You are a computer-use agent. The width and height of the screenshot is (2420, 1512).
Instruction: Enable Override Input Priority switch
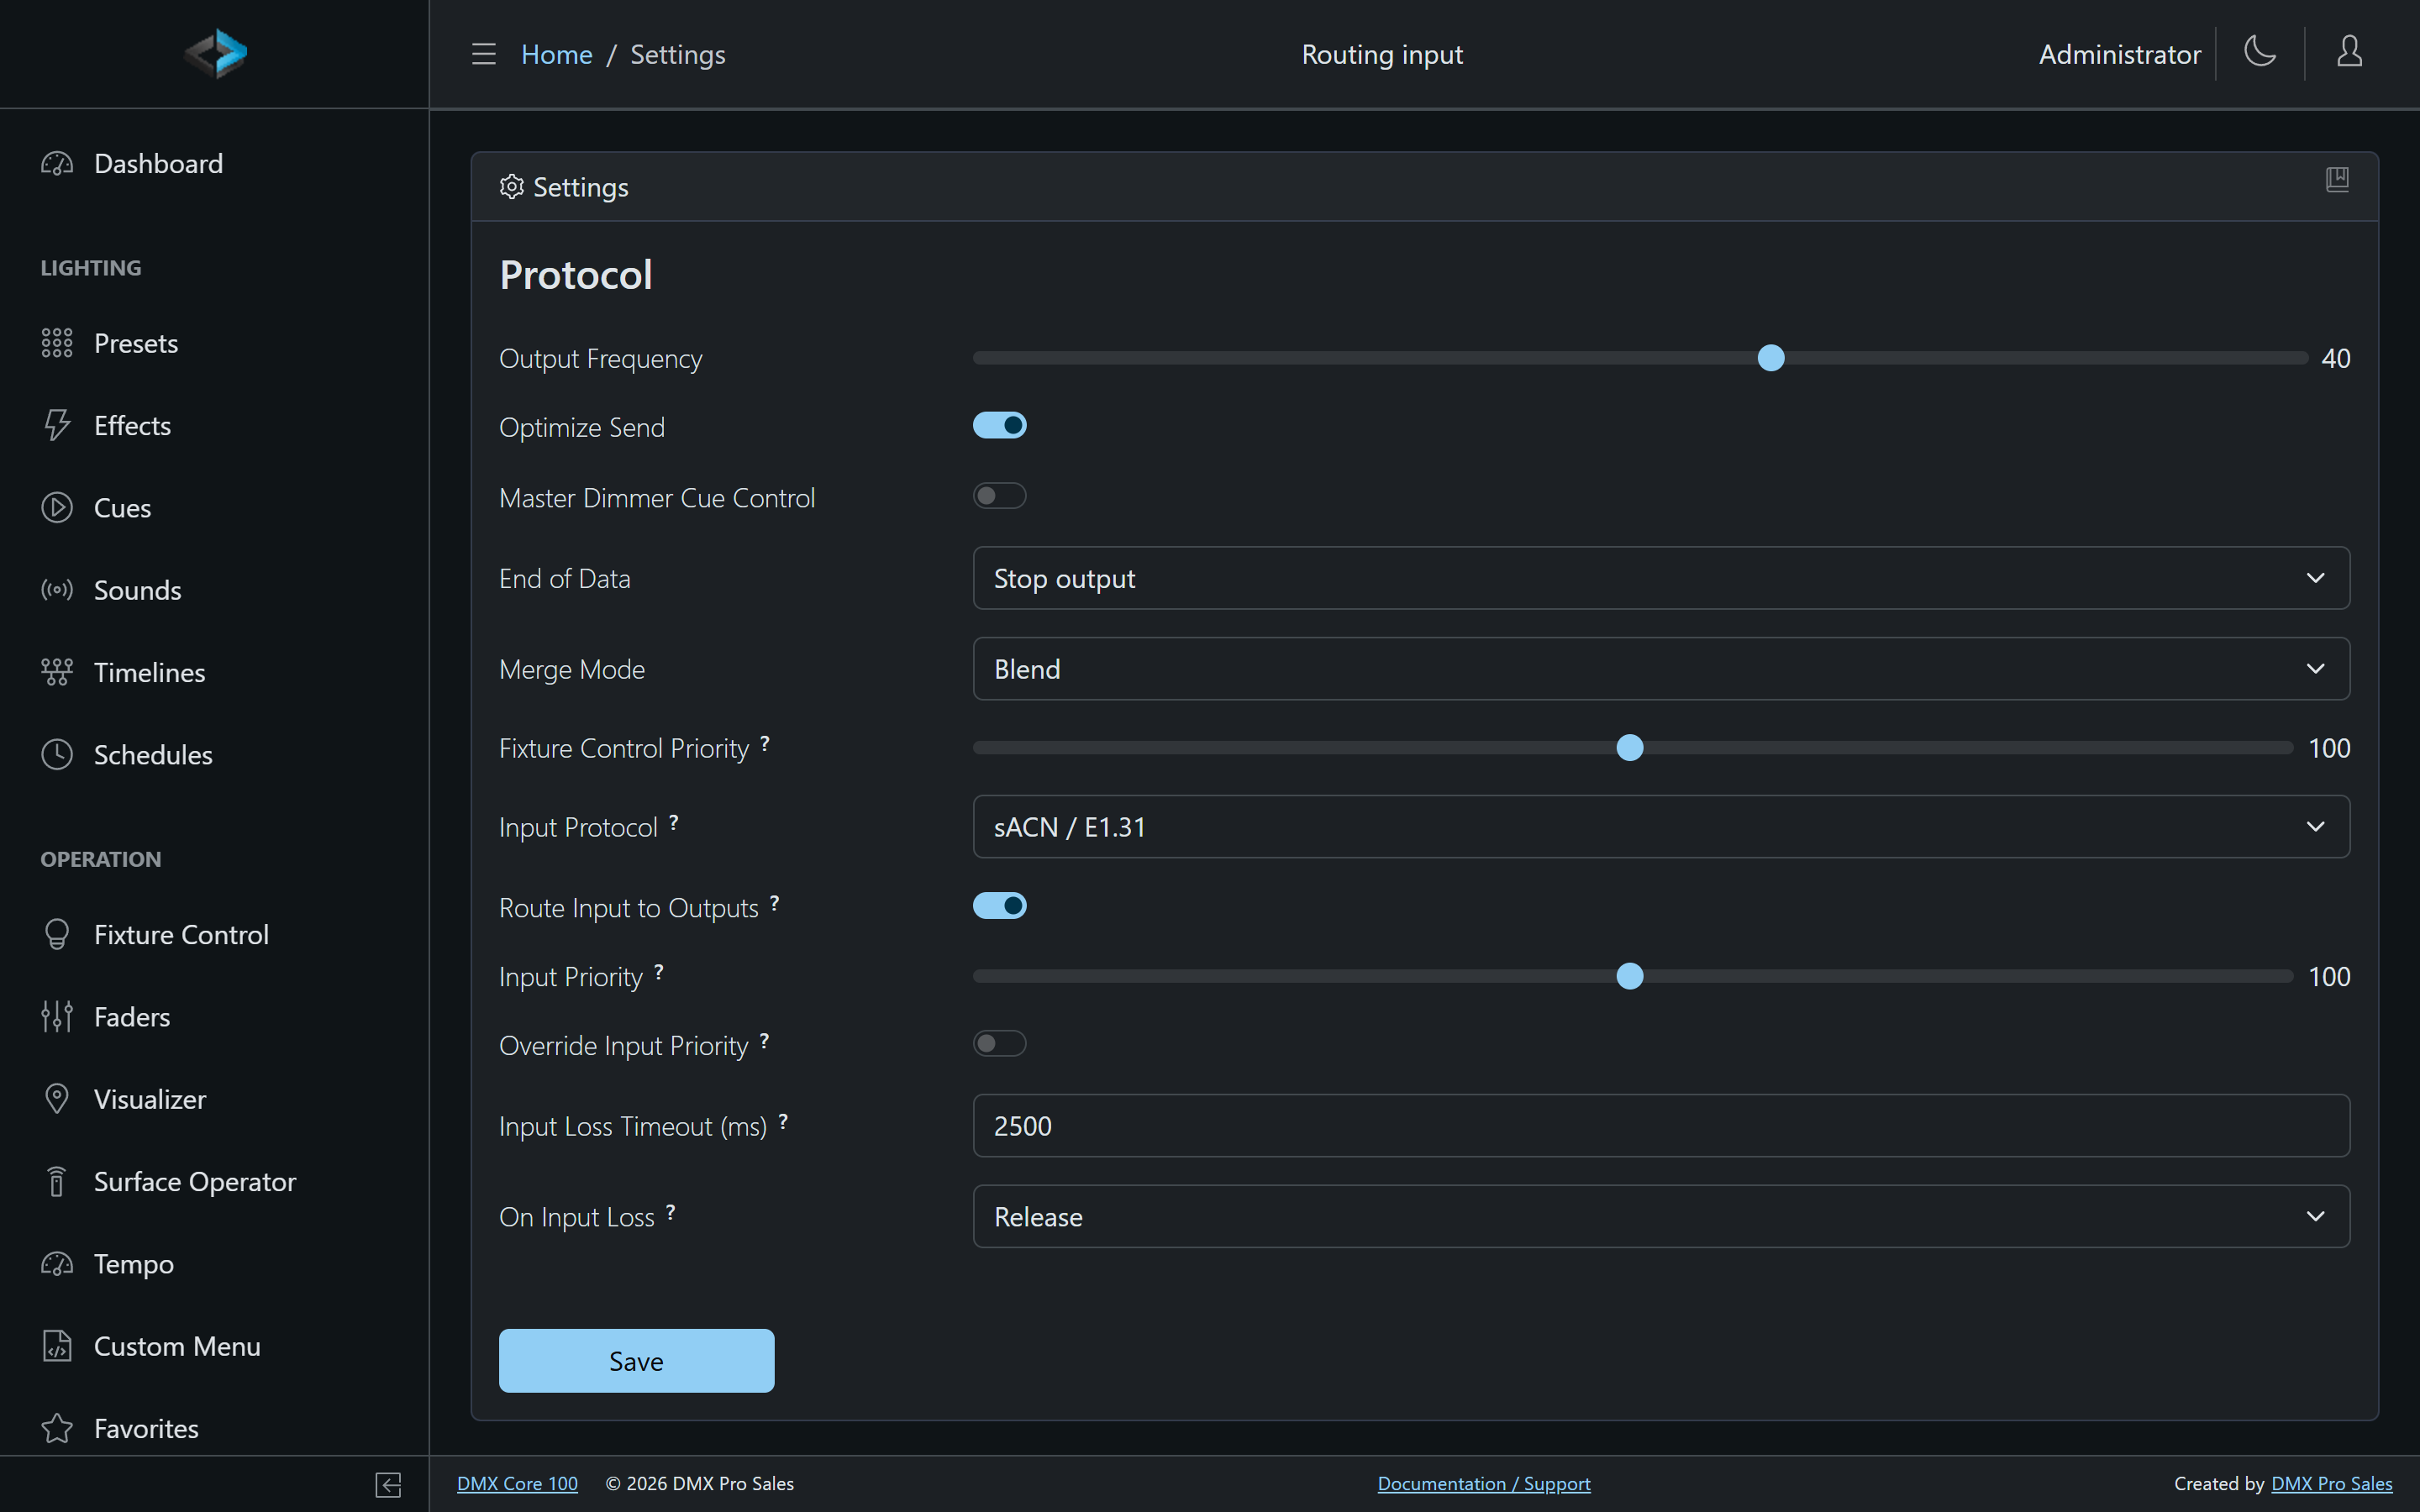(x=1000, y=1044)
